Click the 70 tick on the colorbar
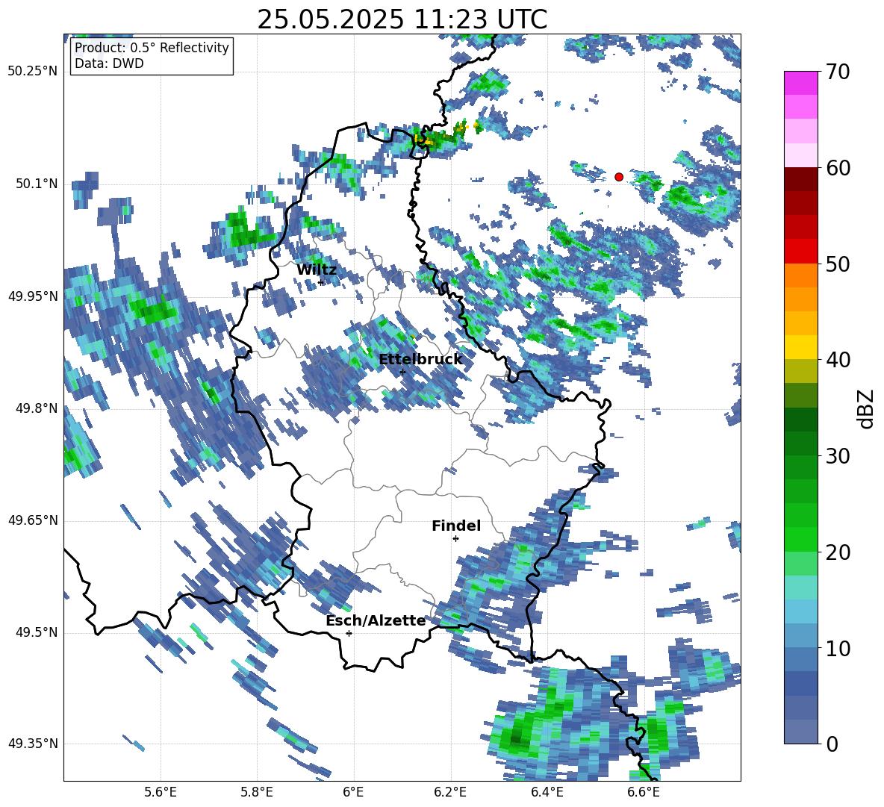The width and height of the screenshot is (884, 807). coord(838,72)
